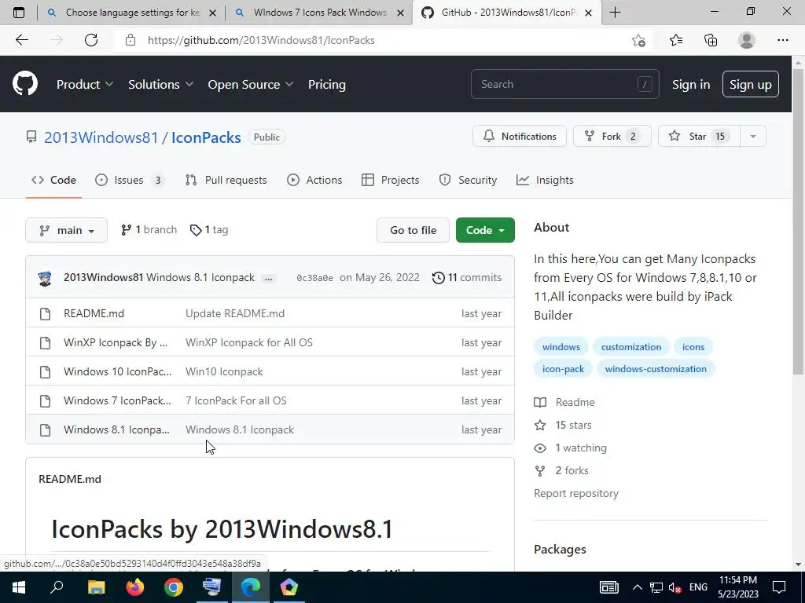Click the Sign in link
This screenshot has width=805, height=603.
tap(691, 85)
